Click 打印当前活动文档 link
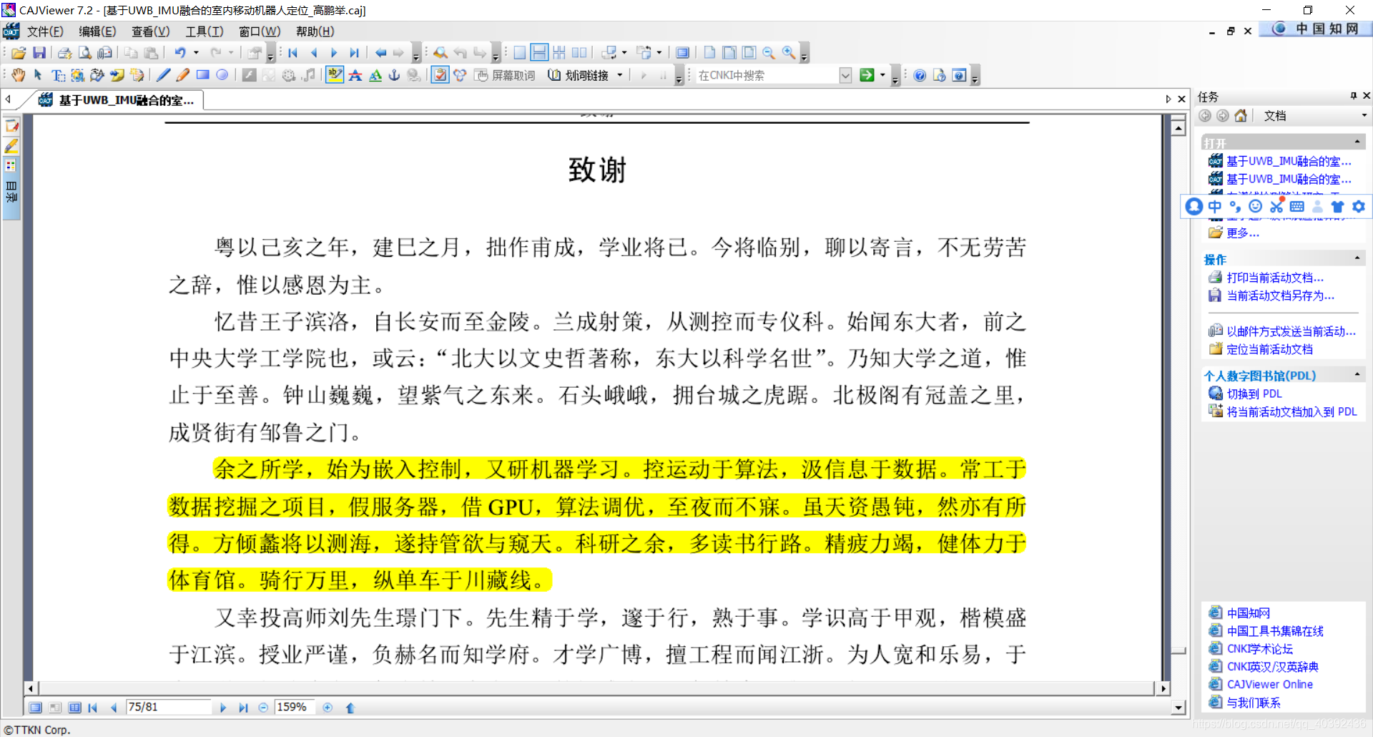 1275,278
